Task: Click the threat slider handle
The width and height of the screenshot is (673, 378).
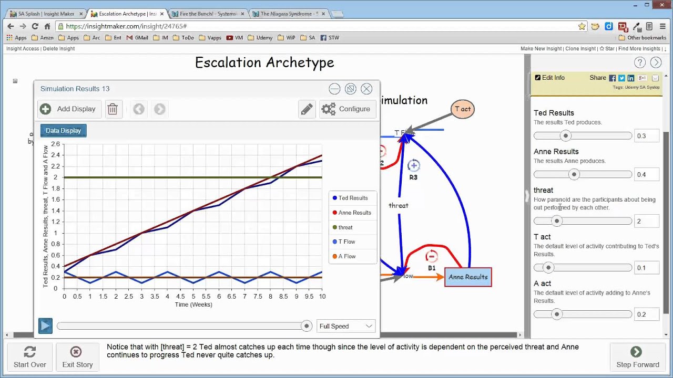Action: pyautogui.click(x=556, y=221)
